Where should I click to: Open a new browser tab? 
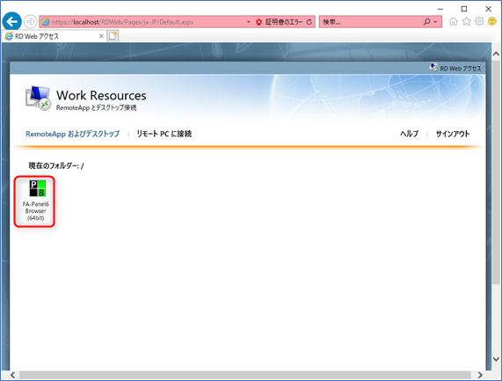pos(113,36)
